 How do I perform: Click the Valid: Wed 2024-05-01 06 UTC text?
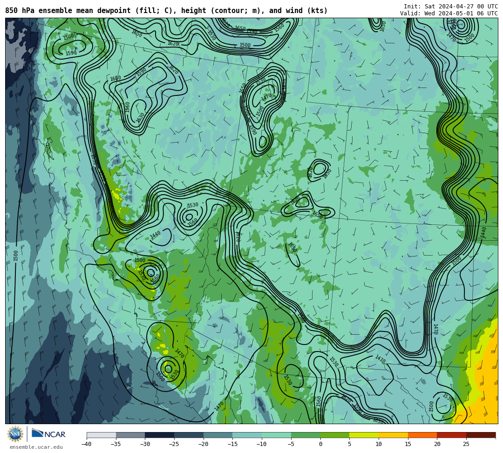[x=449, y=14]
